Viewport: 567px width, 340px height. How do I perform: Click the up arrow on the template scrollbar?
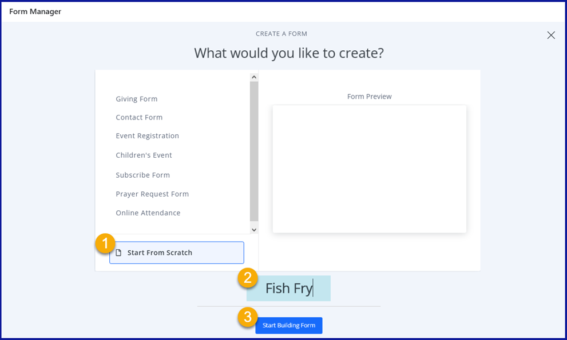click(253, 76)
